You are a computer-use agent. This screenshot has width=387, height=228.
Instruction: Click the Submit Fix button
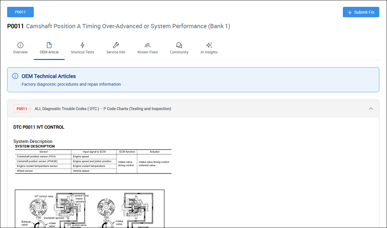coord(361,12)
